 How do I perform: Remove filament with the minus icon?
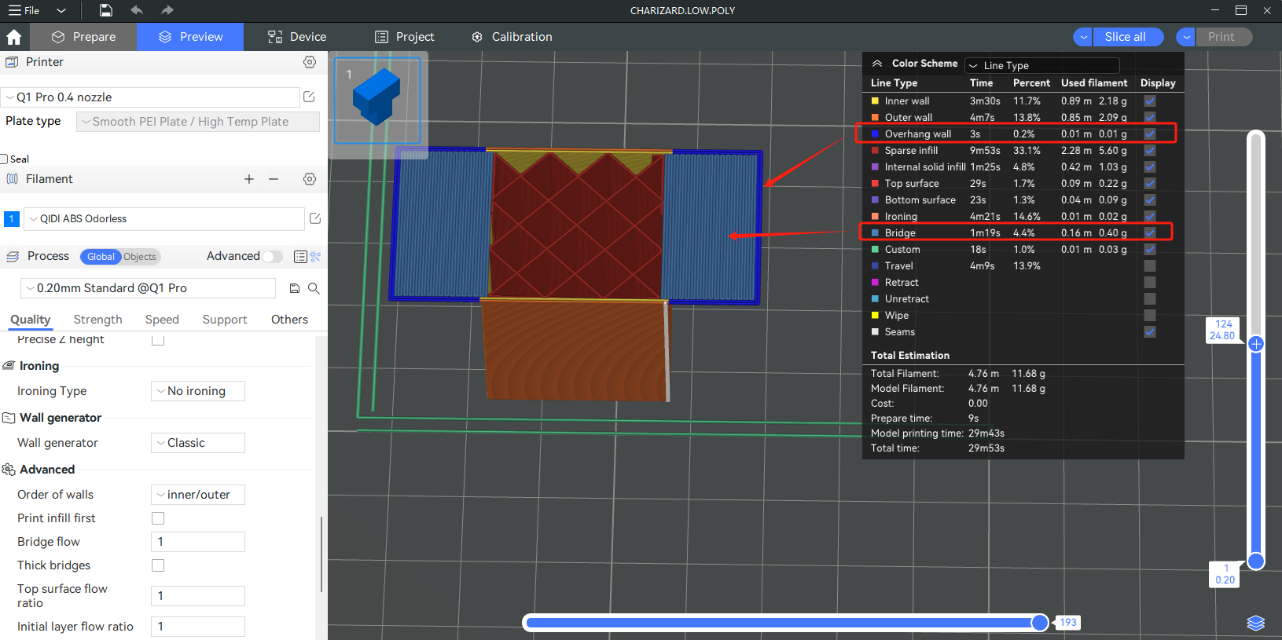pyautogui.click(x=274, y=179)
